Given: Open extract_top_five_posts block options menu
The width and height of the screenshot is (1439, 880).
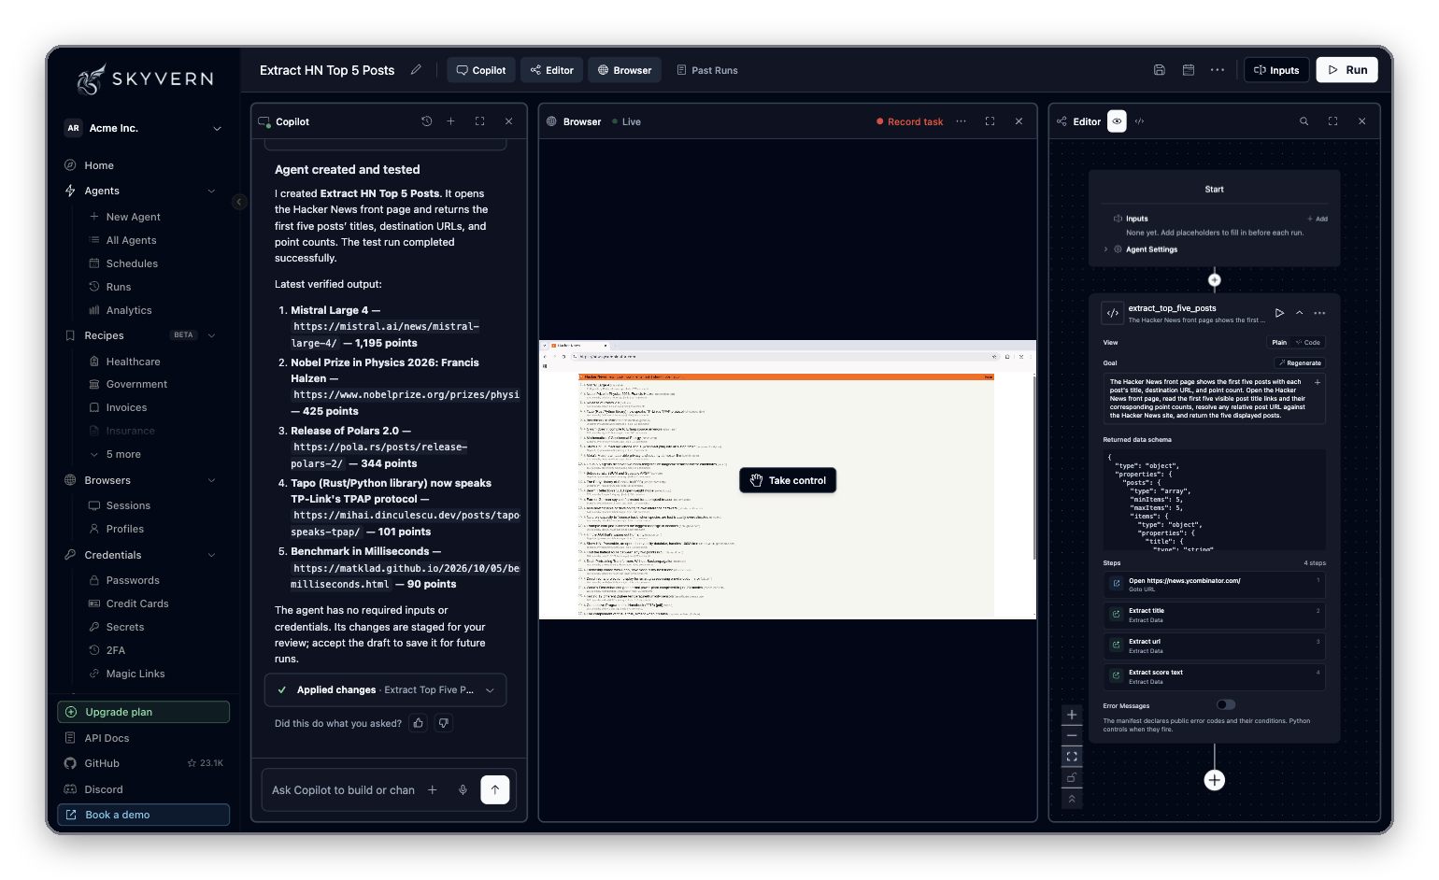Looking at the screenshot, I should click(1319, 313).
